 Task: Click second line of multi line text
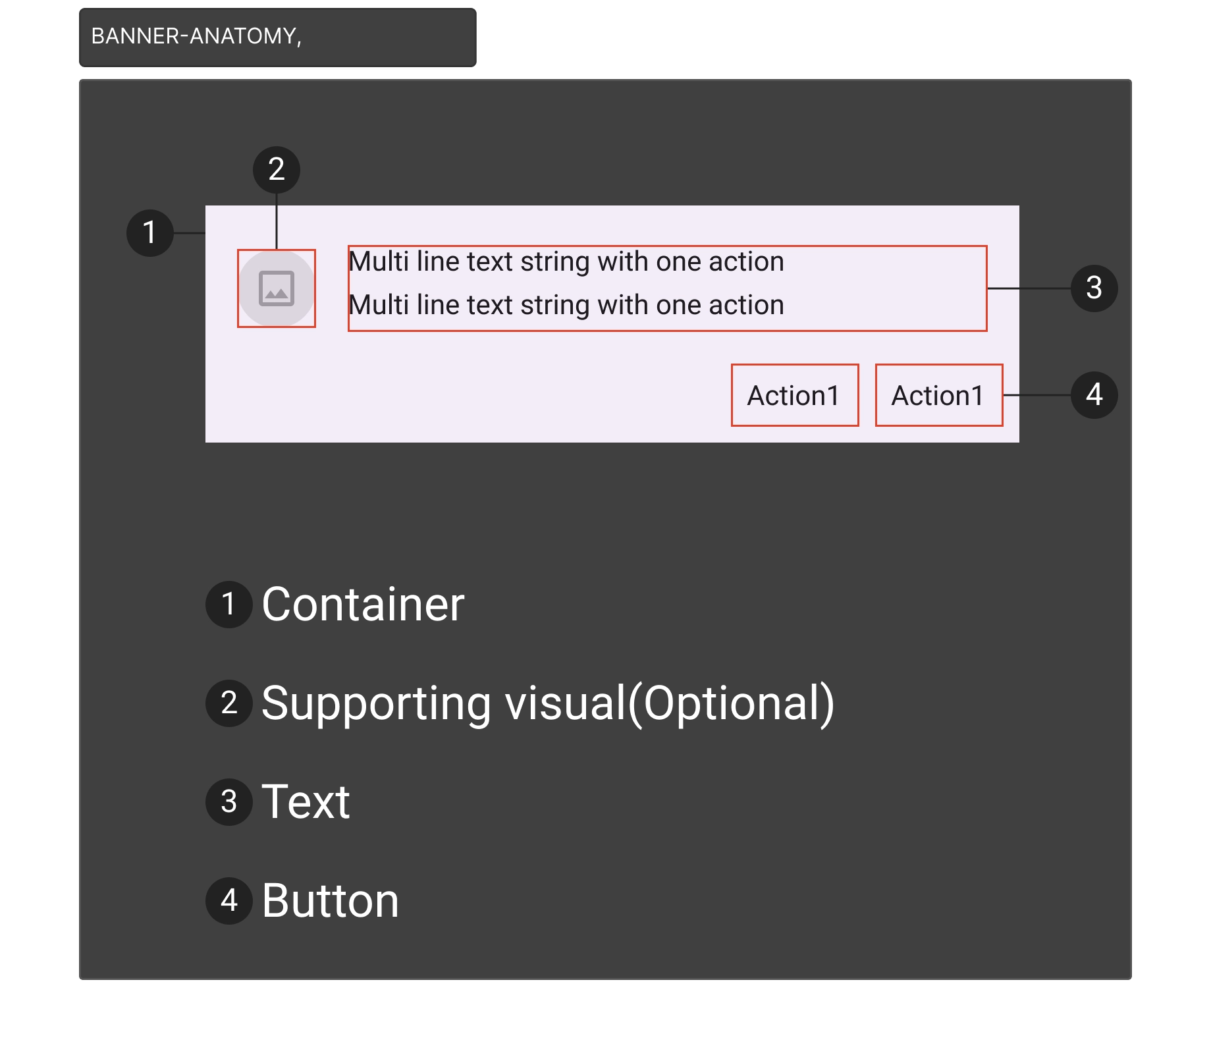[566, 306]
